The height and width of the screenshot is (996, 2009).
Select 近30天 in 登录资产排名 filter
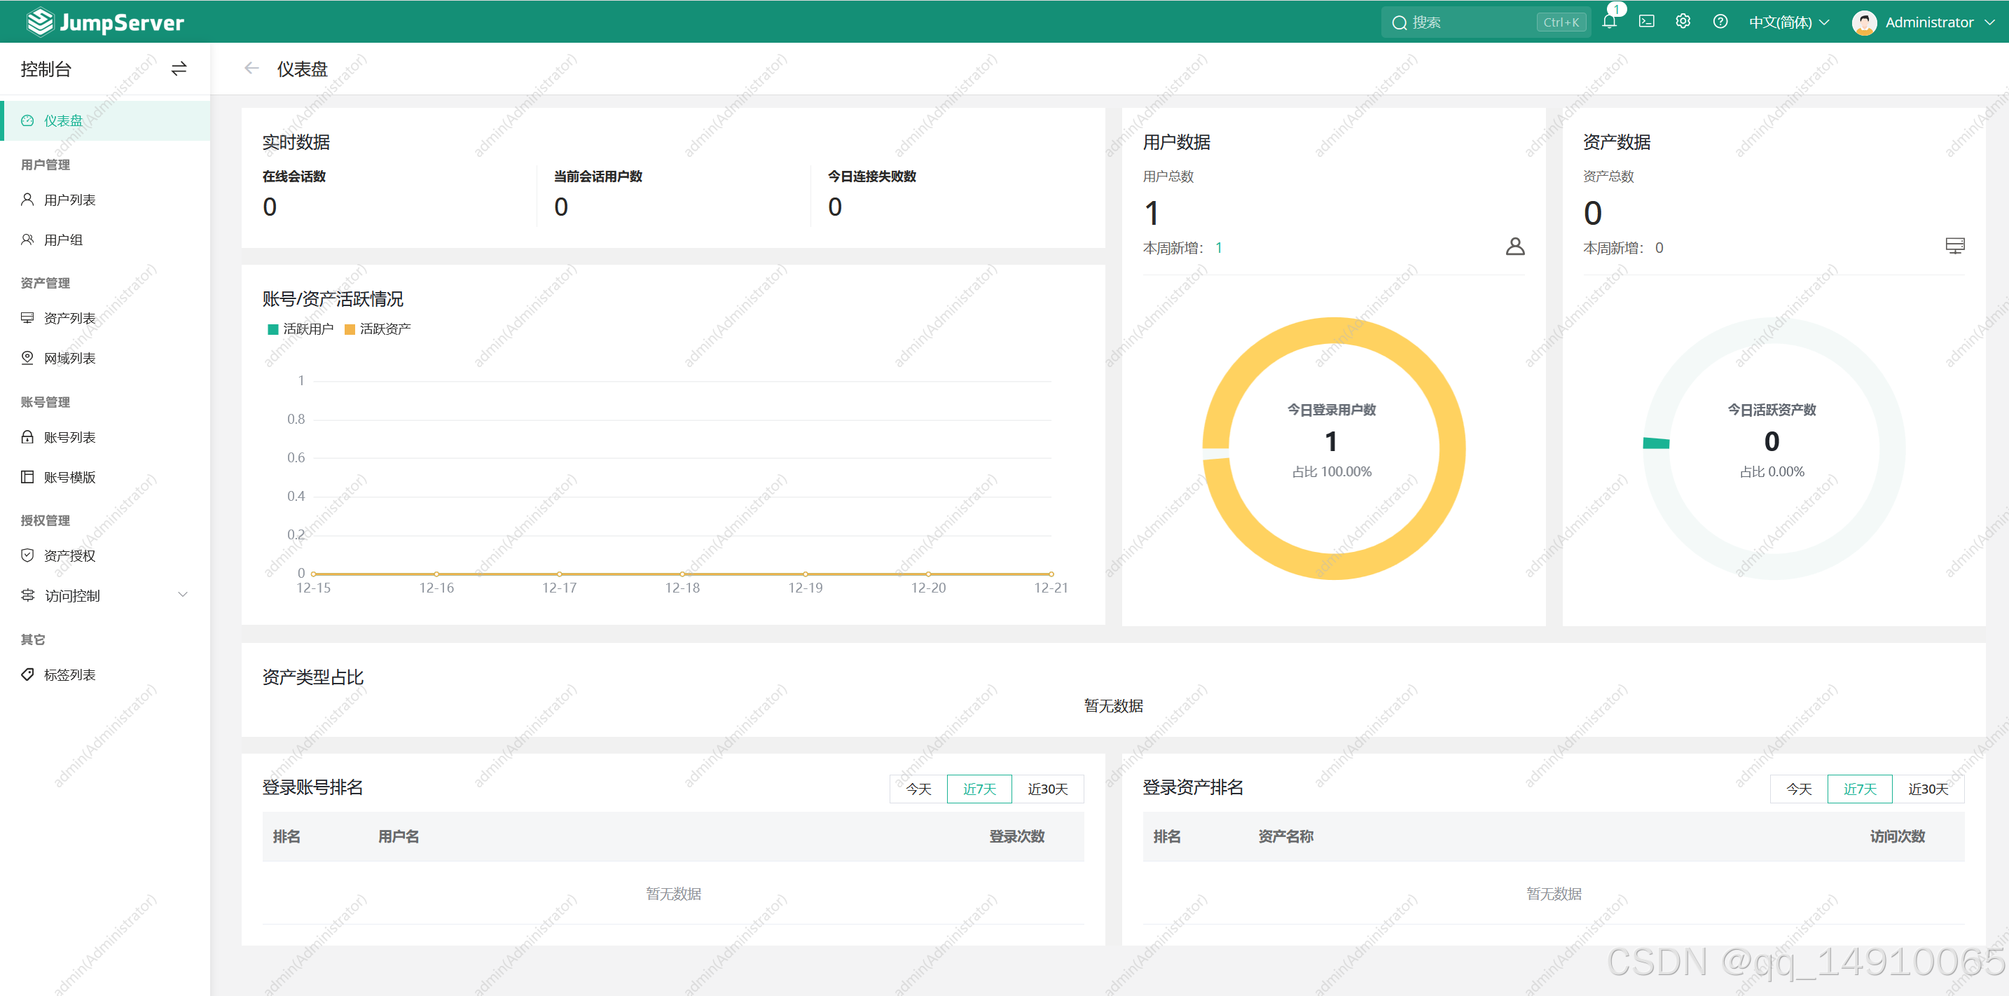(1928, 789)
